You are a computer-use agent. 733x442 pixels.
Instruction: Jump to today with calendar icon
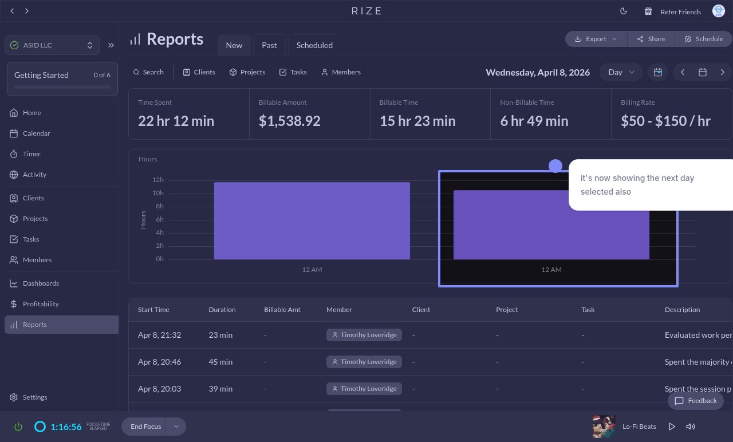658,72
